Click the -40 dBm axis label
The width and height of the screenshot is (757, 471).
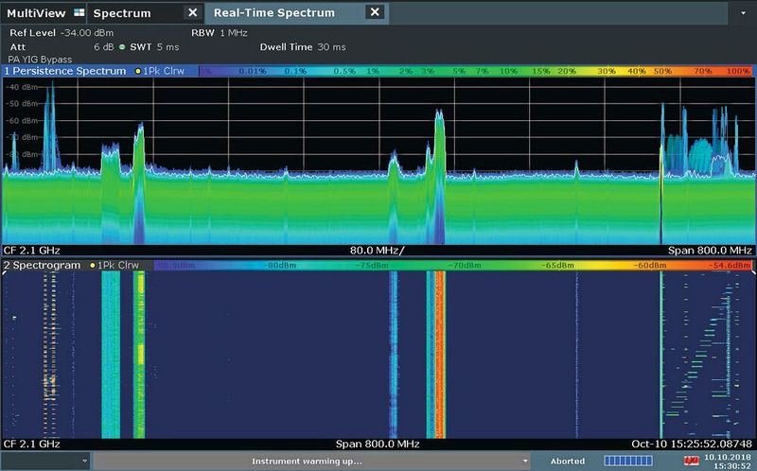21,87
